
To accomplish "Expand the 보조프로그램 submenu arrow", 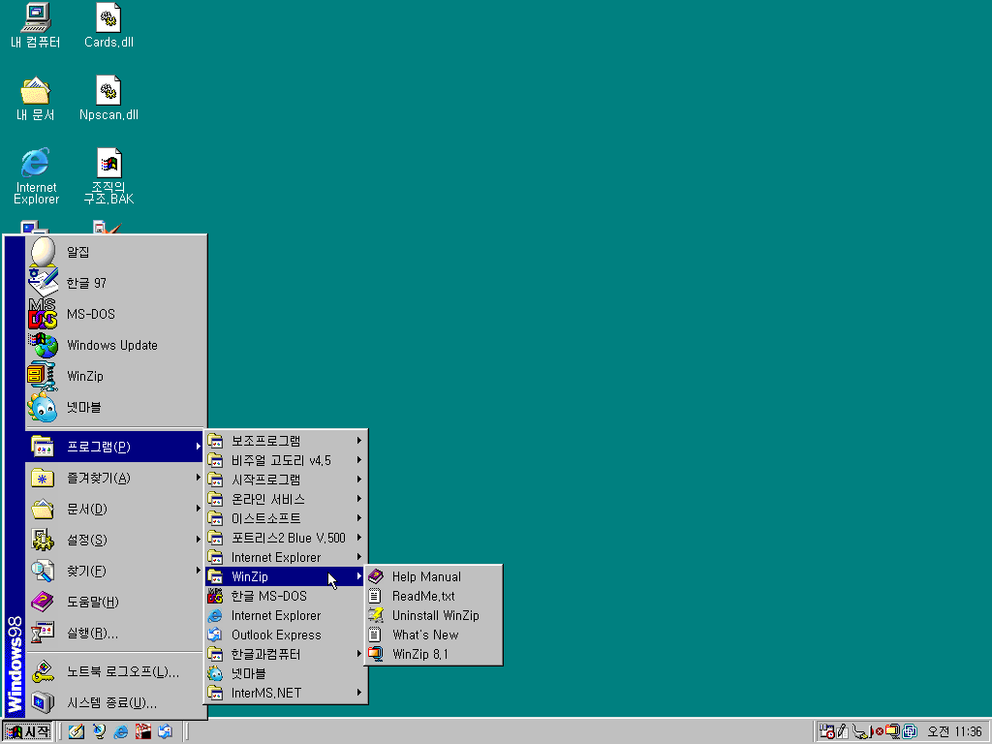I will coord(358,441).
